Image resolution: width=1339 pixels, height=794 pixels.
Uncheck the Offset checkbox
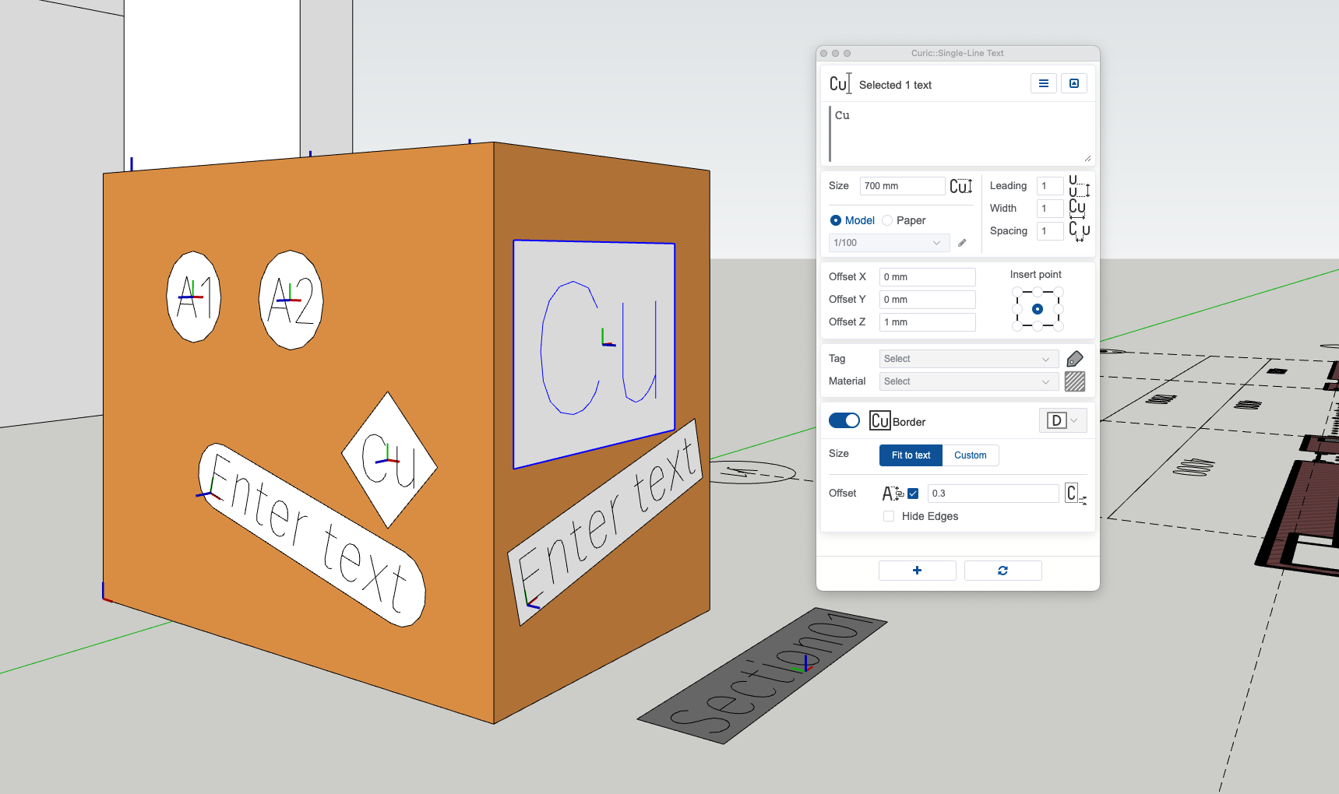click(x=913, y=494)
